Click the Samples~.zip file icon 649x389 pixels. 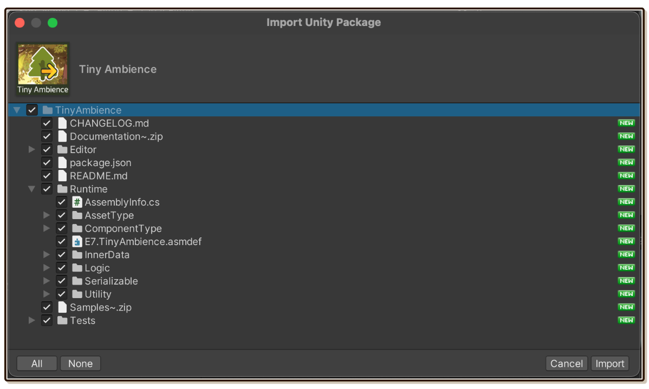click(x=62, y=307)
